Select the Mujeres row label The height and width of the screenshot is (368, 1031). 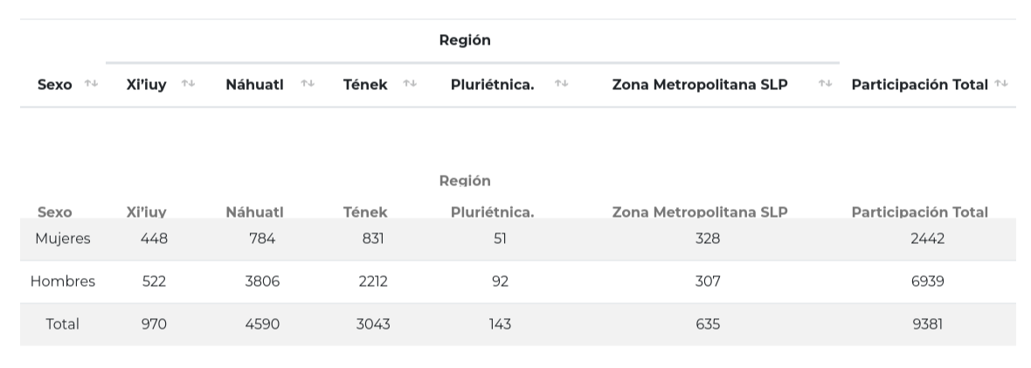pos(62,239)
